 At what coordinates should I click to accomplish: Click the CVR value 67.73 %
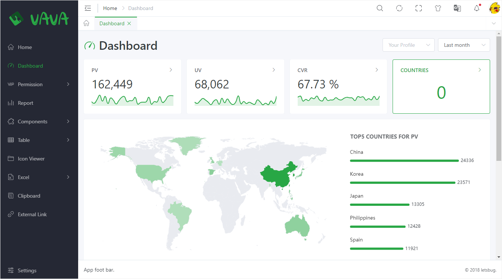pyautogui.click(x=318, y=84)
